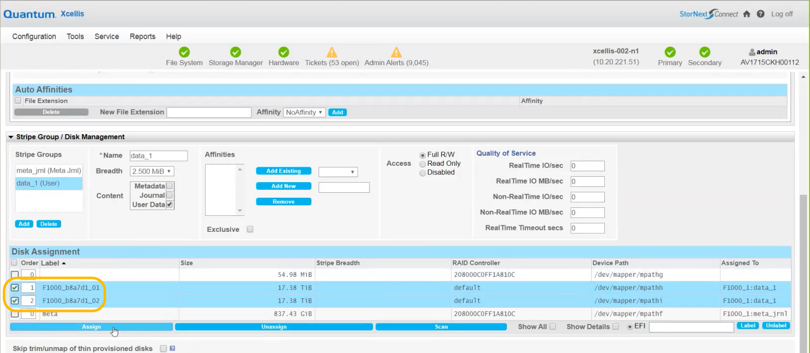Open the Tools menu
Screen dimensions: 810x353
tap(75, 37)
